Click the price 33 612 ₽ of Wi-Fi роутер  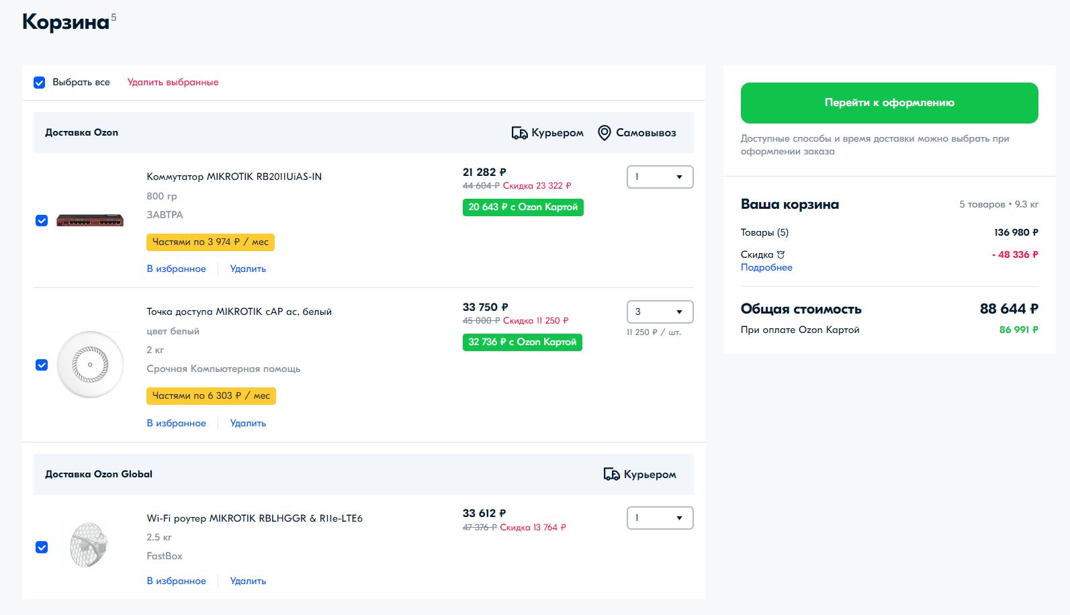484,514
